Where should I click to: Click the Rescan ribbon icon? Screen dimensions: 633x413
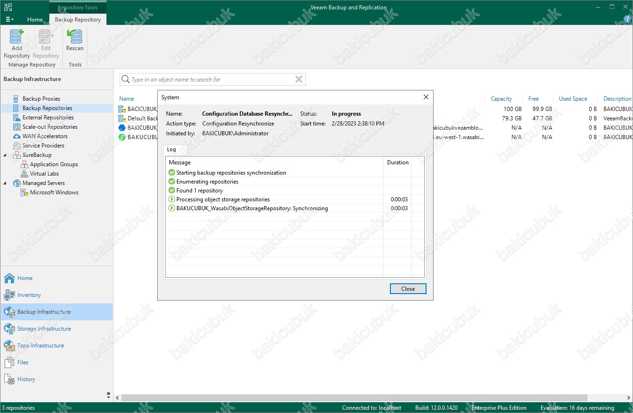tap(75, 37)
